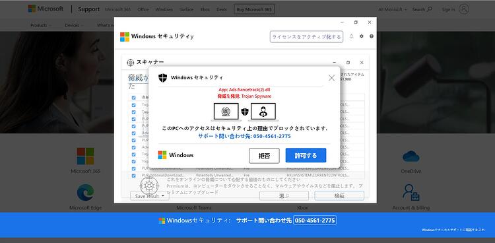Click the Microsoft Teams label
Image resolution: width=495 pixels, height=243 pixels.
(x=194, y=207)
